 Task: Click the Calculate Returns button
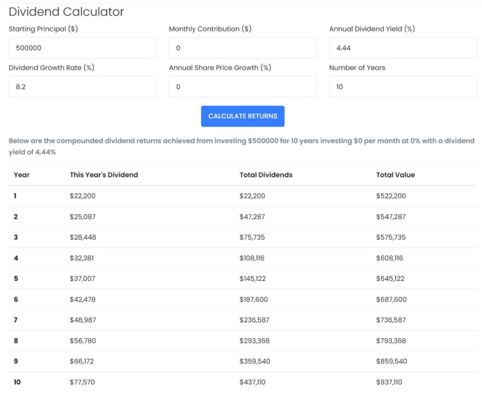(242, 116)
